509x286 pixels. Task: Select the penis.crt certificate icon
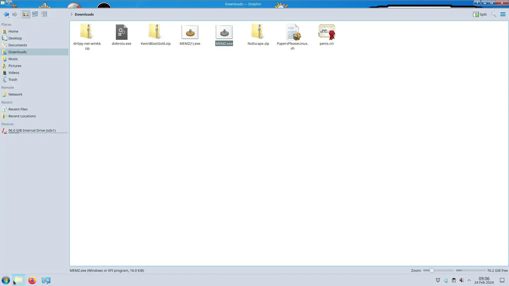(327, 32)
